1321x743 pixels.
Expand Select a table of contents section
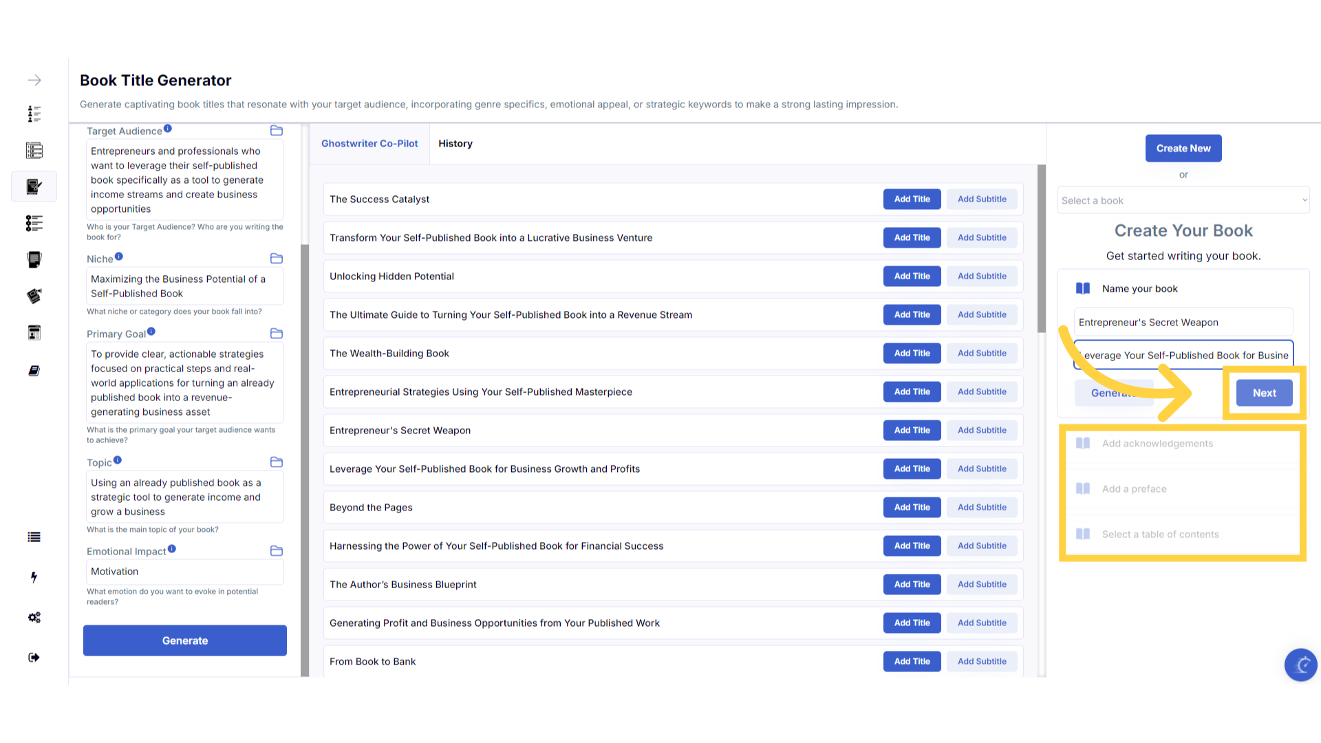pos(1160,535)
